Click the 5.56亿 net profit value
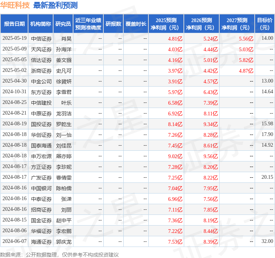 pos(246,38)
